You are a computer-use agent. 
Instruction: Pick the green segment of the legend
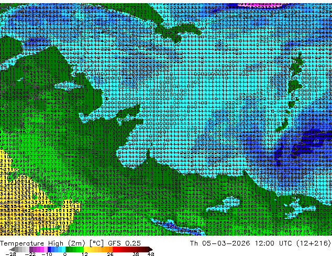74,249
